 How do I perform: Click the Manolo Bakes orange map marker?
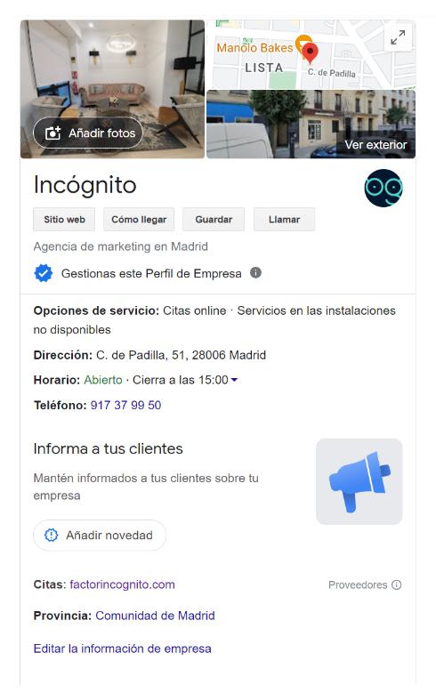tap(303, 44)
